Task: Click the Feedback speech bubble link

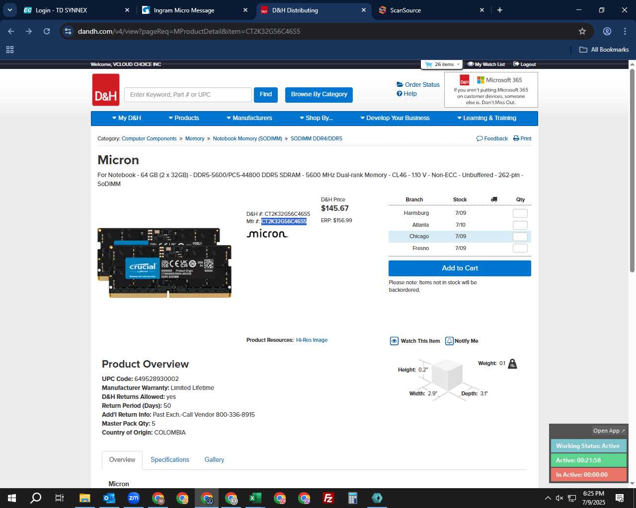Action: tap(492, 139)
